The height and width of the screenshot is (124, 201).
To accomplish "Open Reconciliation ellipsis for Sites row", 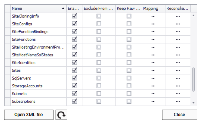I will coord(178,71).
